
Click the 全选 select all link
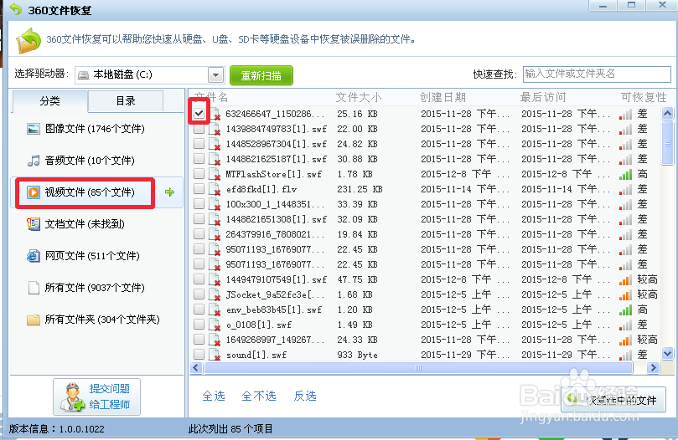[214, 396]
